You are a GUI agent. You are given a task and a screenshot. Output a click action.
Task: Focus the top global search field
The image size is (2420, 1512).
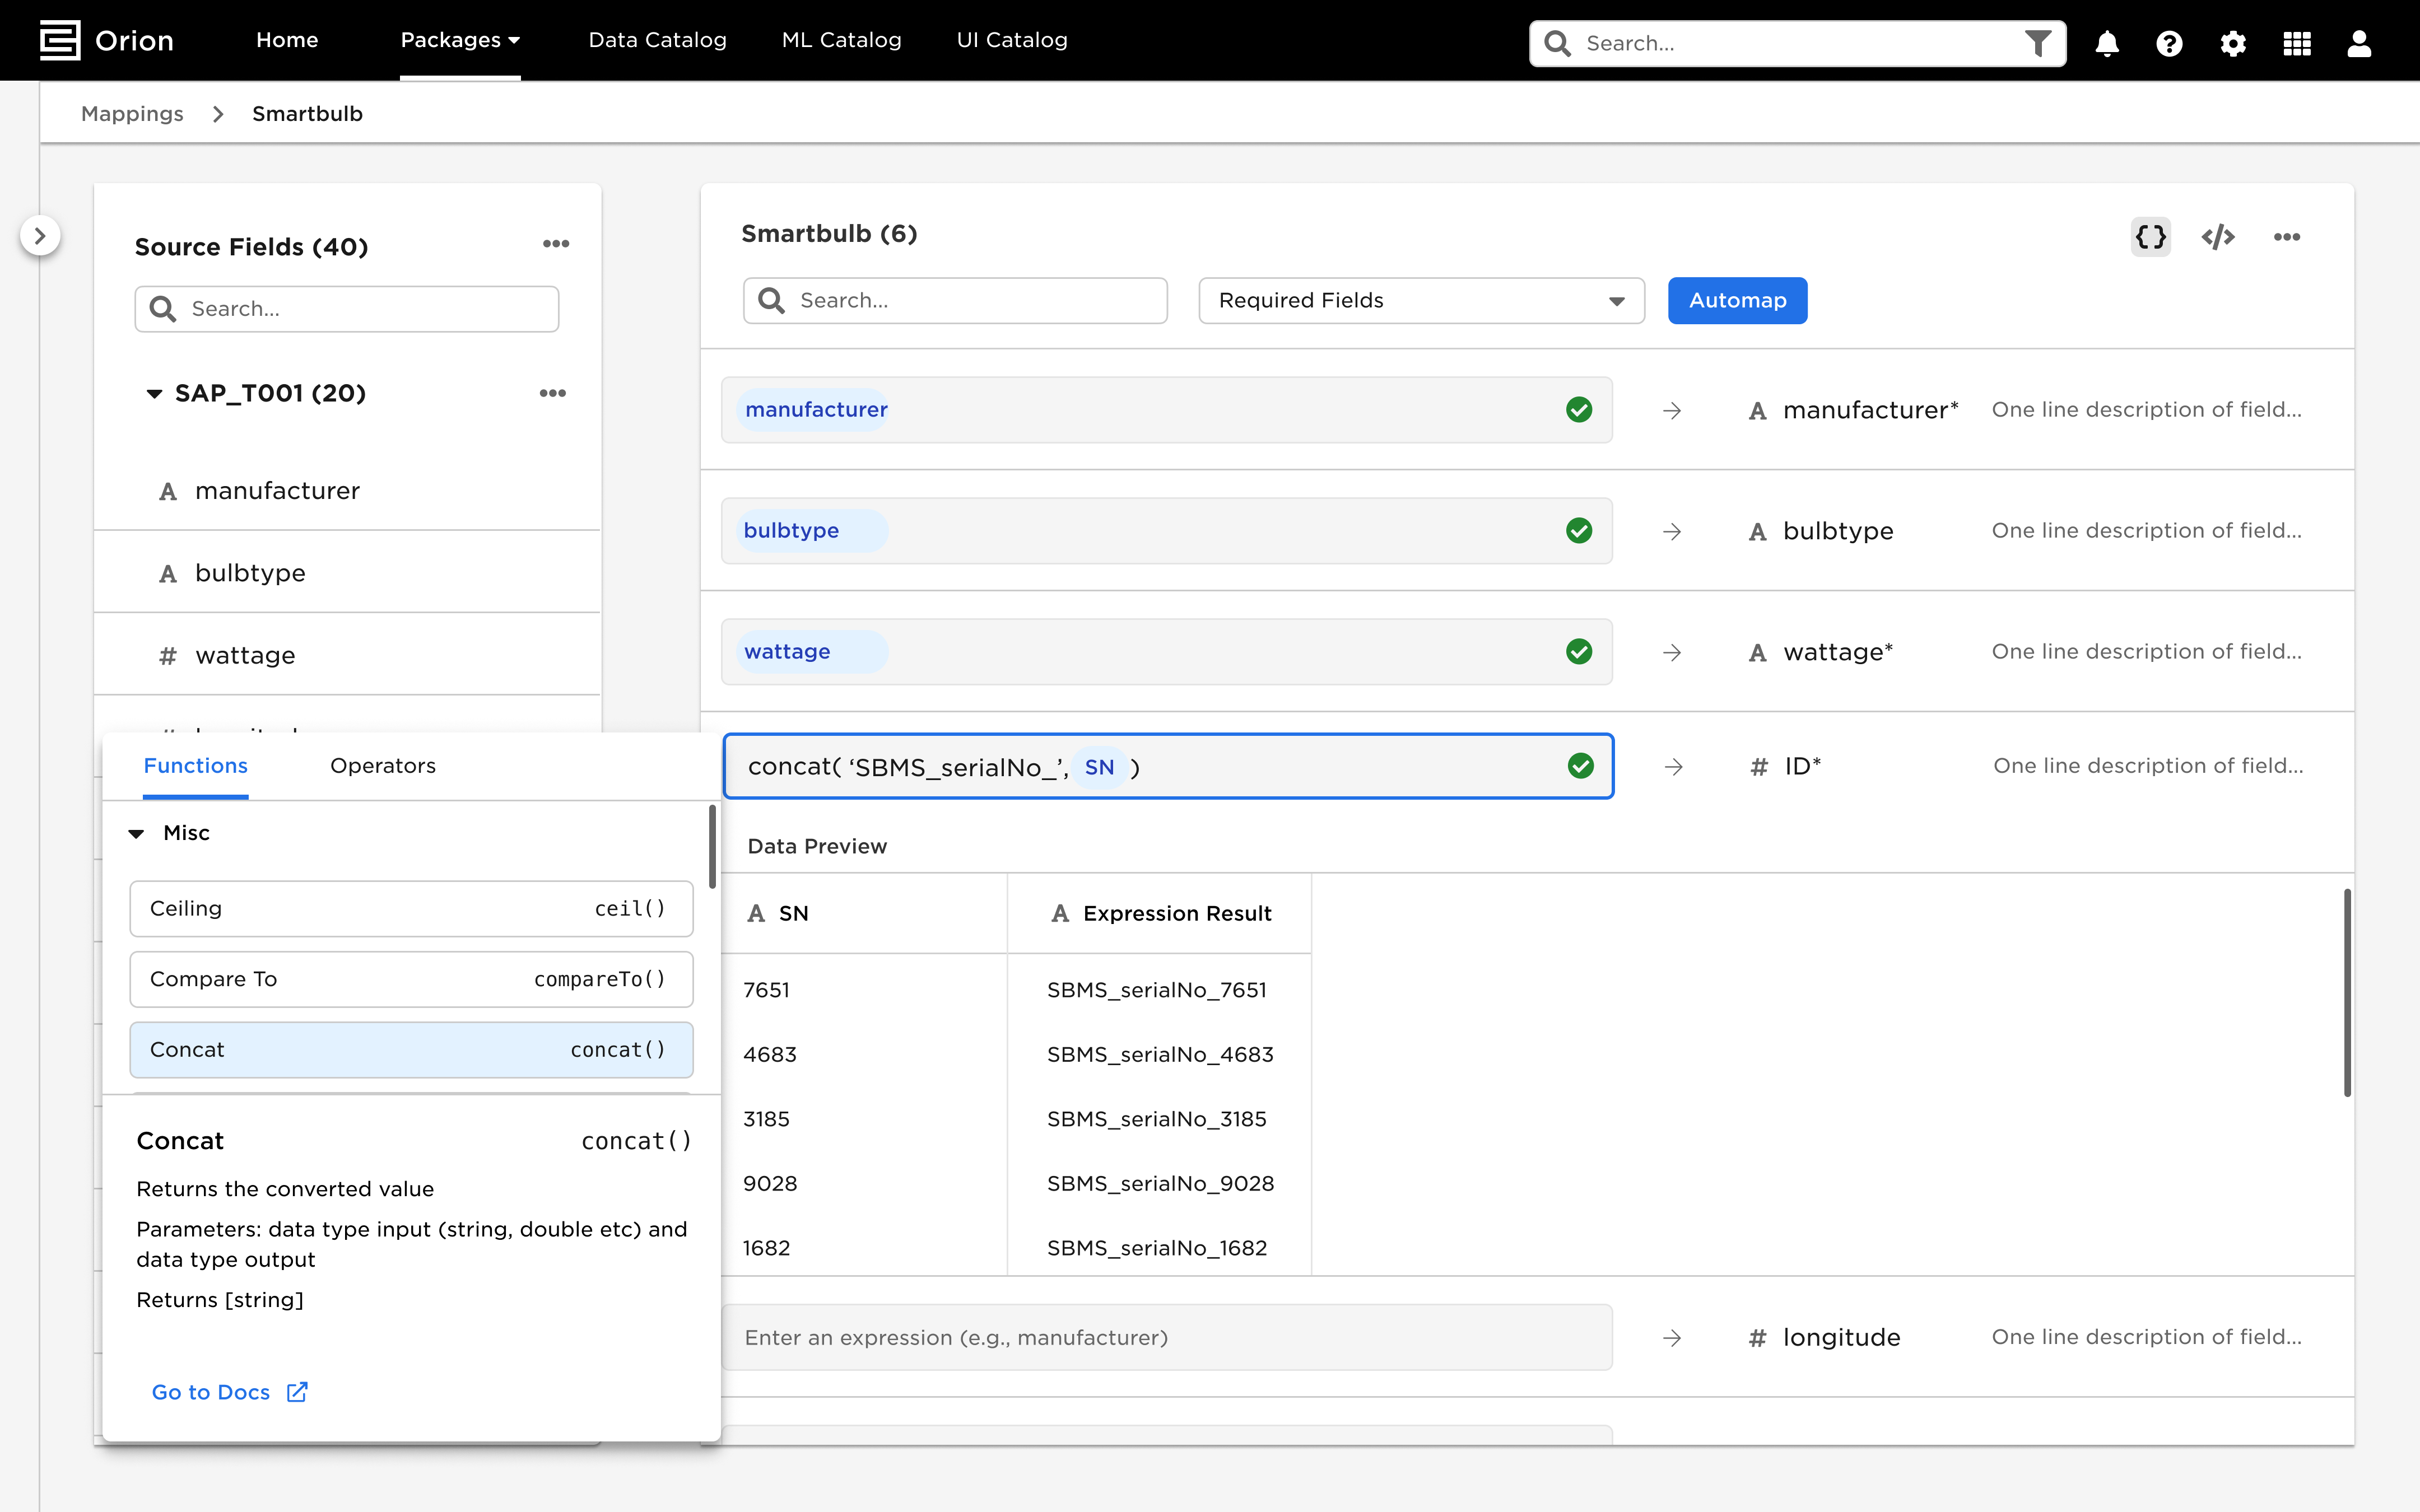1797,43
